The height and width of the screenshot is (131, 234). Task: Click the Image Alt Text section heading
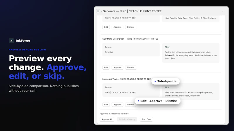pos(127,79)
